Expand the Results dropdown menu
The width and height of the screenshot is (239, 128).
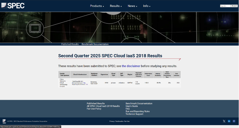pyautogui.click(x=116, y=6)
